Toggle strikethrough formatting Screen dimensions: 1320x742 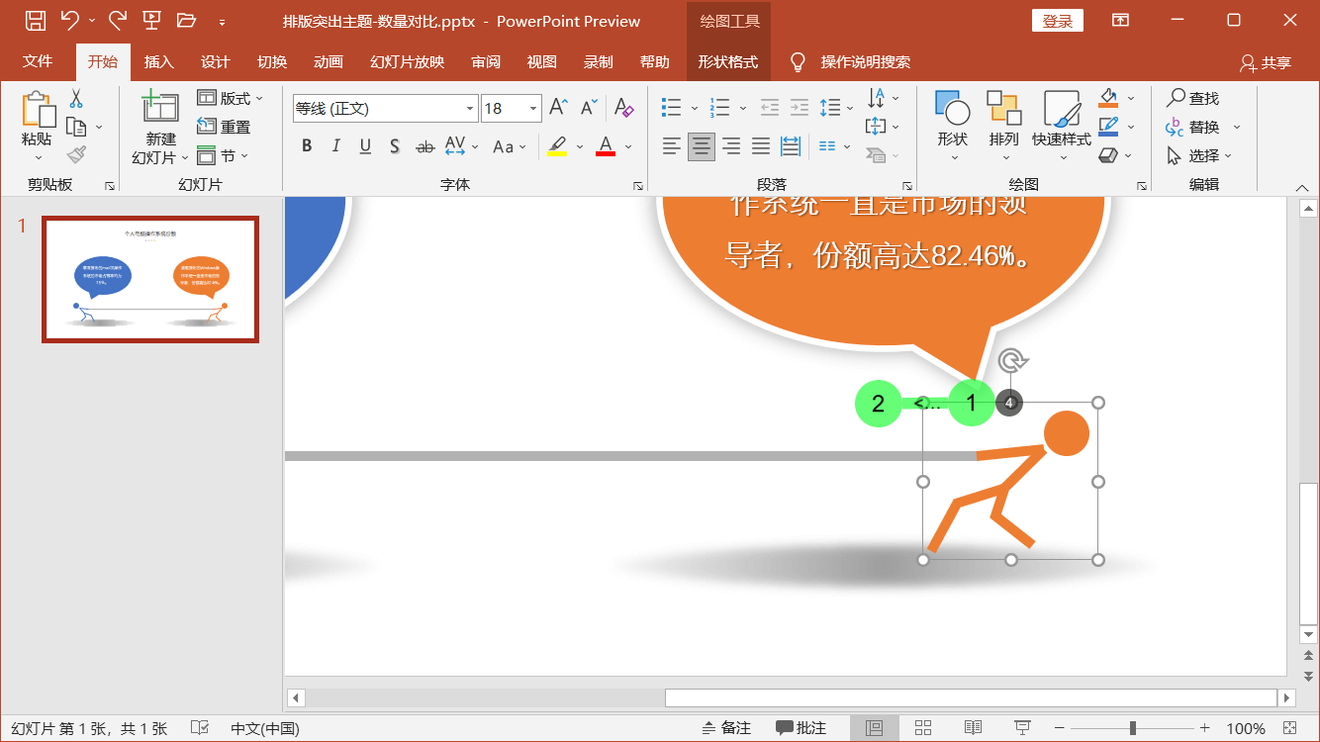pyautogui.click(x=424, y=145)
